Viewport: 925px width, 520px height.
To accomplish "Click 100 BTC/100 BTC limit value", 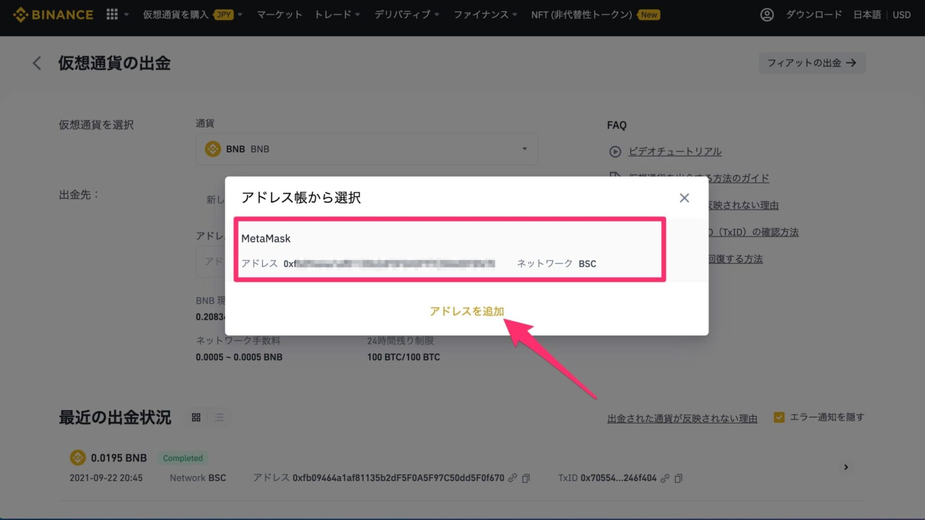I will 404,357.
